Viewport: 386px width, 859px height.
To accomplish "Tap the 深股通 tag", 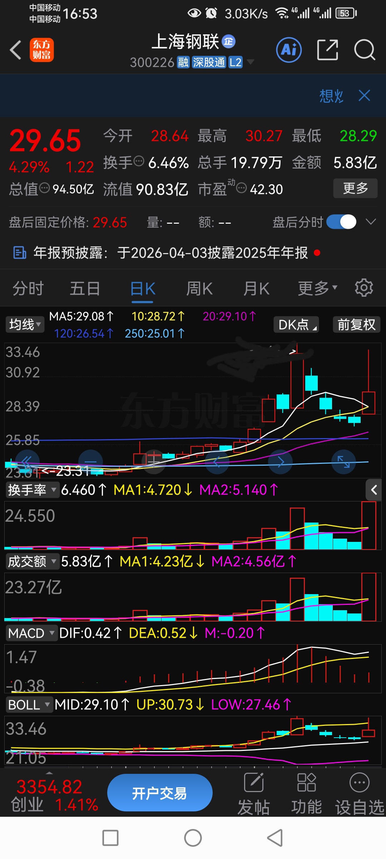I will point(209,62).
